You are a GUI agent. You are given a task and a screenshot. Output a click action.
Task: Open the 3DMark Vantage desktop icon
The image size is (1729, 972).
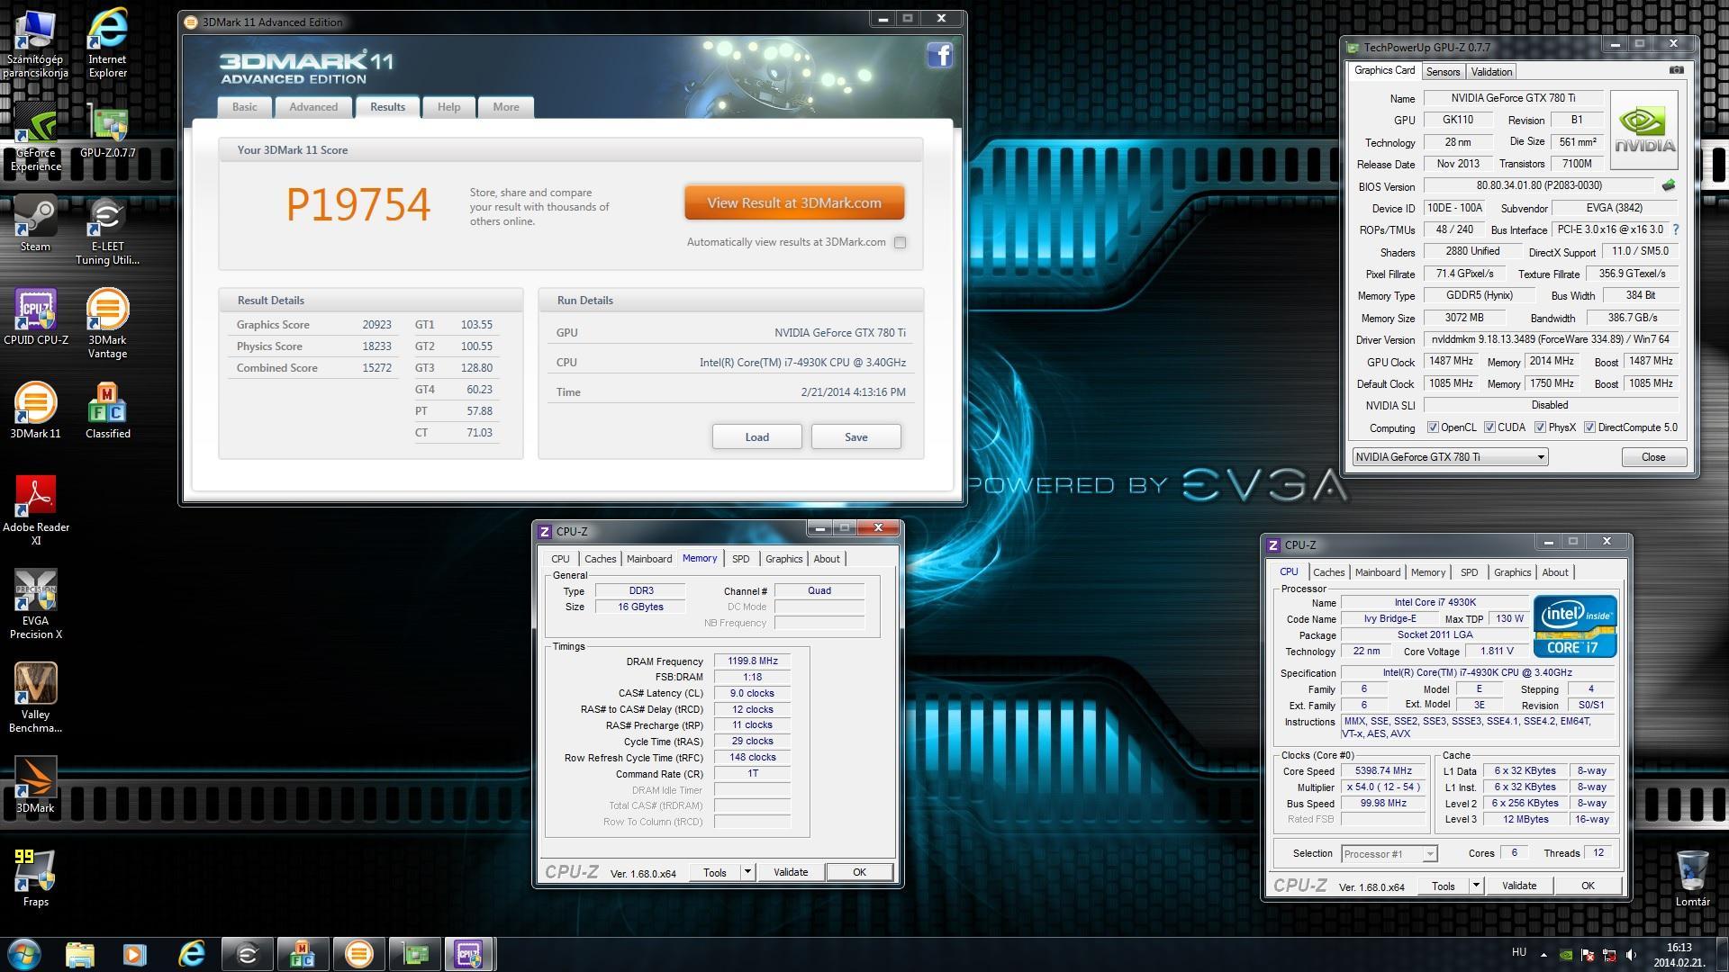pos(107,324)
